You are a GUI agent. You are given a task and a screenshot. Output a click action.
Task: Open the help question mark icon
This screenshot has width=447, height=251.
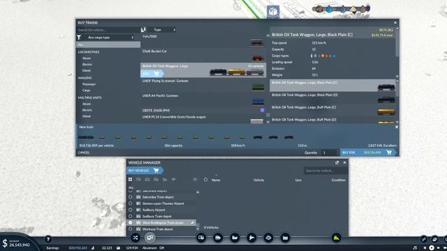click(48, 239)
